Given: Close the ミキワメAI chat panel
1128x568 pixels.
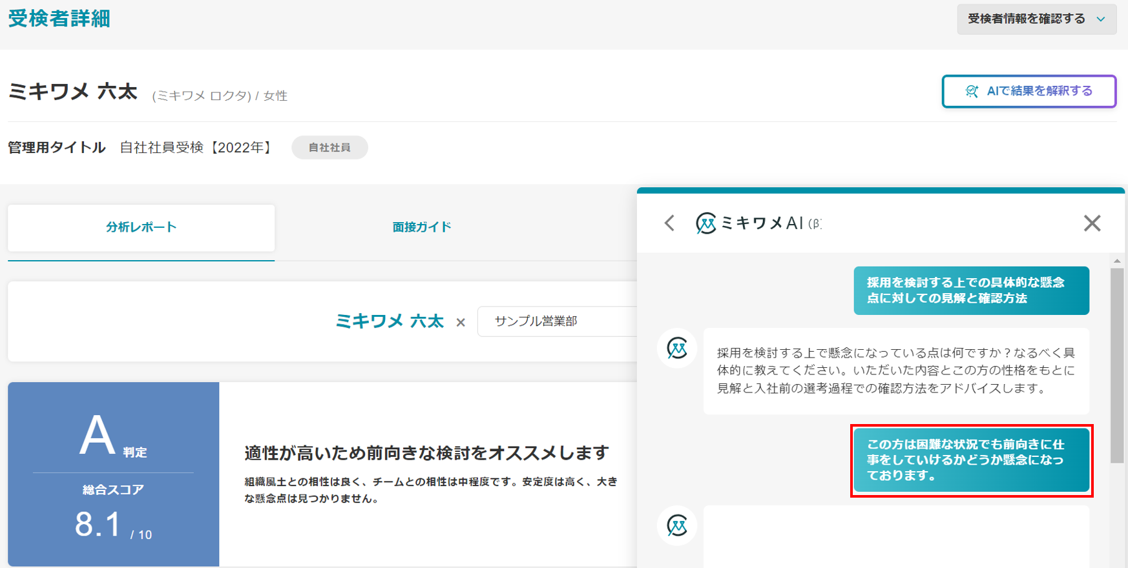Looking at the screenshot, I should pos(1092,223).
